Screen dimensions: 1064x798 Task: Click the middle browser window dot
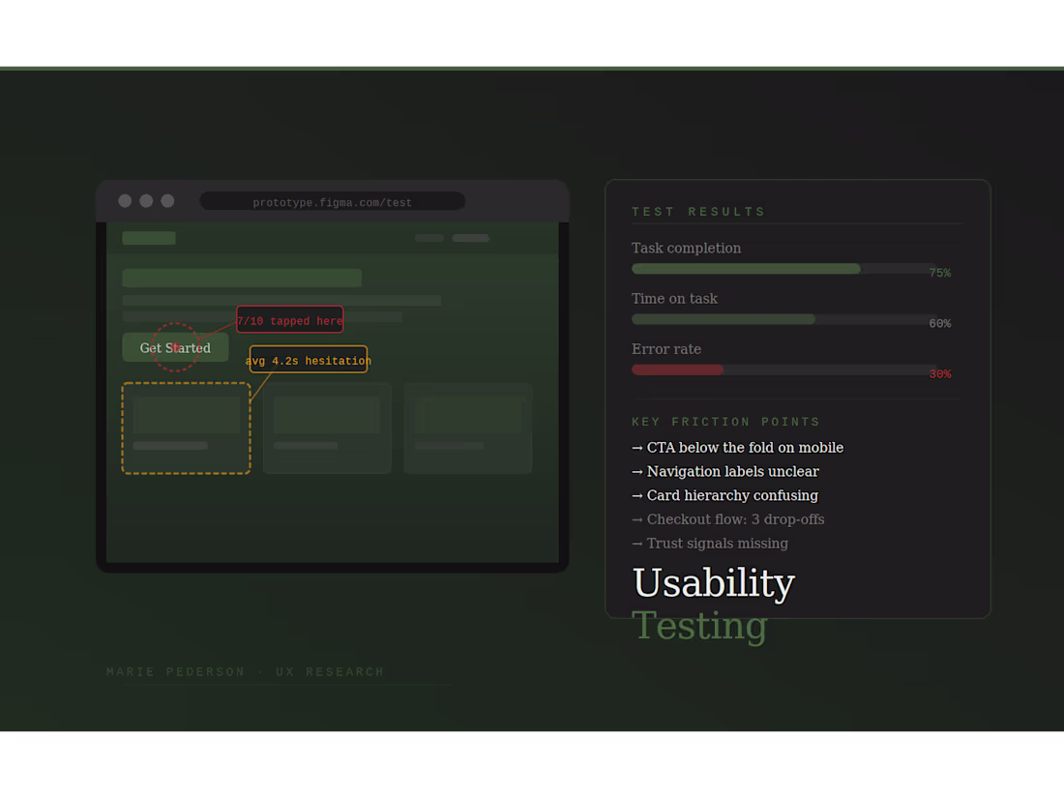(x=146, y=201)
